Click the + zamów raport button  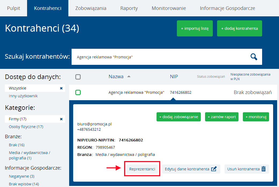click(x=222, y=117)
